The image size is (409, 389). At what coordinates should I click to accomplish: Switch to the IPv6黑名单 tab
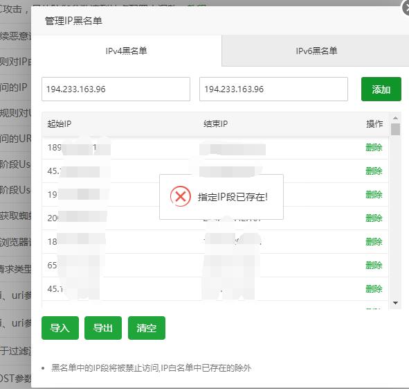pos(316,51)
